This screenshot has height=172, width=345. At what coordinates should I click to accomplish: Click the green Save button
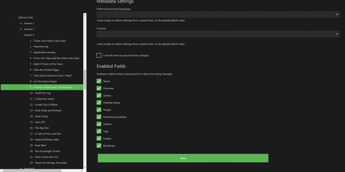pyautogui.click(x=183, y=158)
